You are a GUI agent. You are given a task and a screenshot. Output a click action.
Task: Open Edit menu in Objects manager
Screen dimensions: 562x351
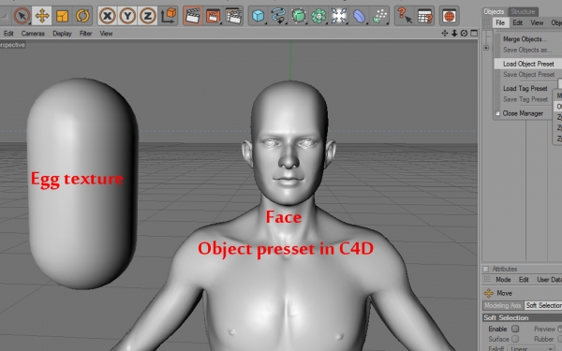518,22
